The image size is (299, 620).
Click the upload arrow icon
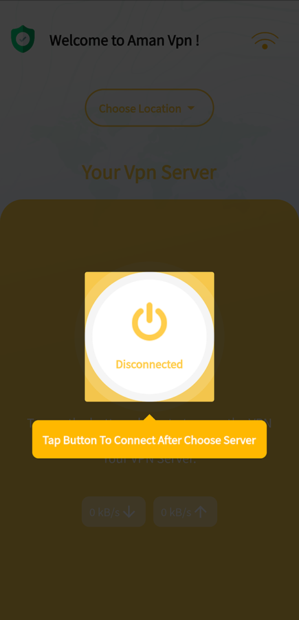click(201, 512)
